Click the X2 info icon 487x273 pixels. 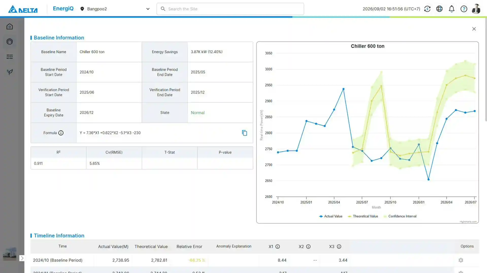click(x=308, y=246)
